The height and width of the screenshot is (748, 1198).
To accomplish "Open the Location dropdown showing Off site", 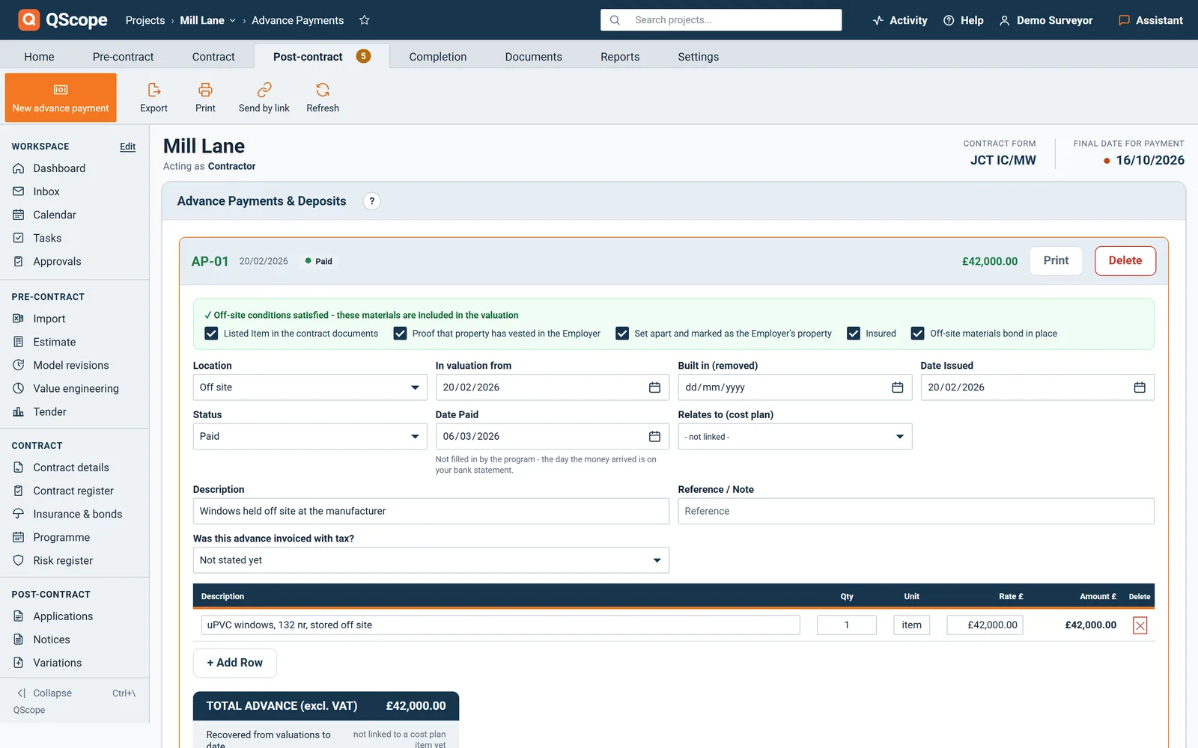I will pyautogui.click(x=310, y=387).
